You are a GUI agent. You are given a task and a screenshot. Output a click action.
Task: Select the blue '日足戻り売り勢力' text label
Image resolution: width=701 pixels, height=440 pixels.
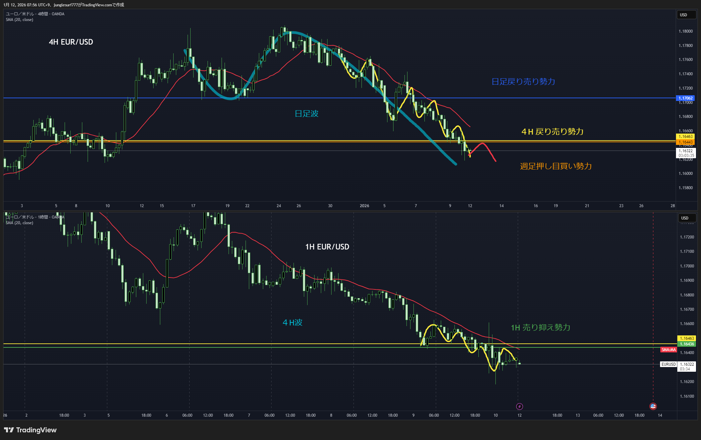click(523, 82)
